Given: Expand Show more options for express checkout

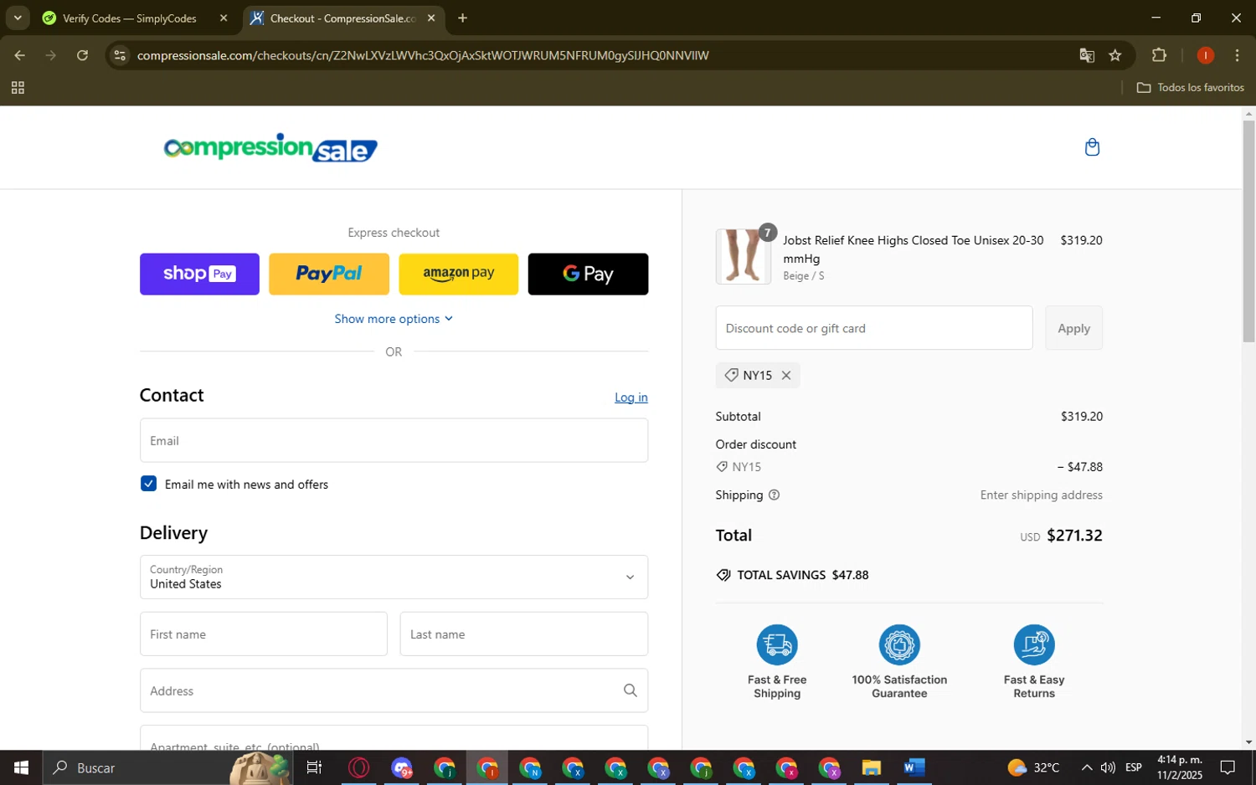Looking at the screenshot, I should pyautogui.click(x=394, y=319).
